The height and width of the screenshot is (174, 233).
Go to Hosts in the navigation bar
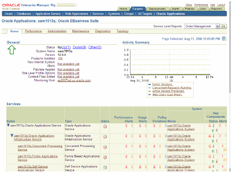point(8,14)
